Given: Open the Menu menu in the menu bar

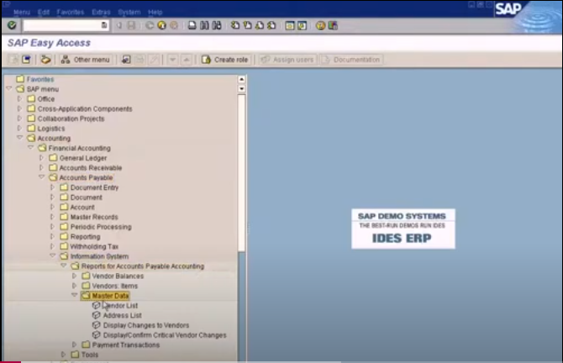Looking at the screenshot, I should click(22, 12).
